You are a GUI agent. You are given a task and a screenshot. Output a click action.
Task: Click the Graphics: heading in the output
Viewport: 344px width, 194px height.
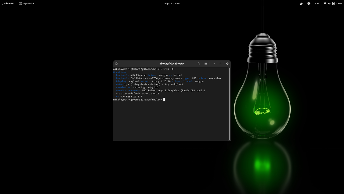click(120, 72)
